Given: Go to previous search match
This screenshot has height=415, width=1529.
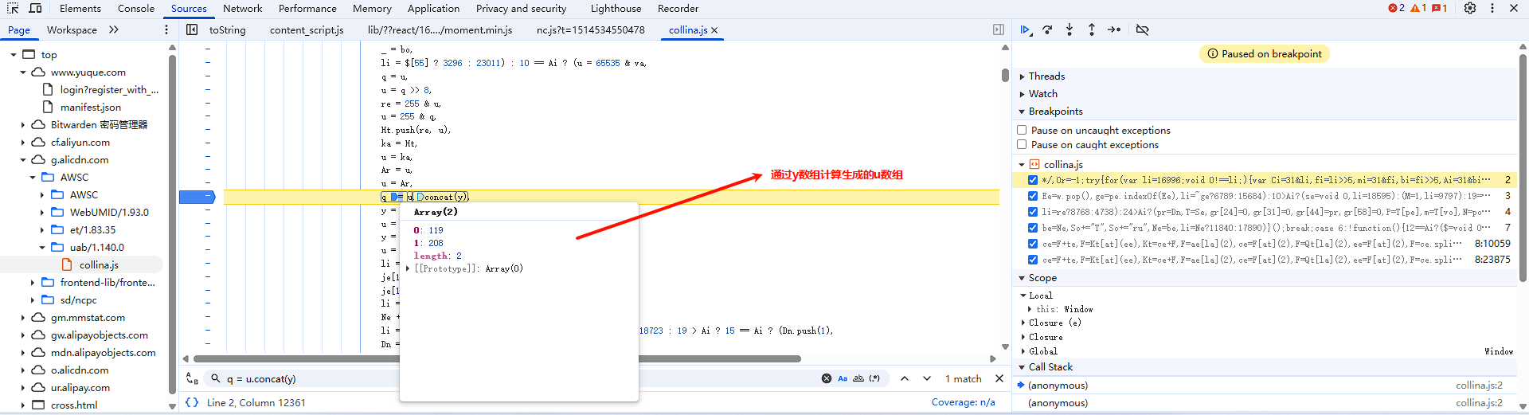Looking at the screenshot, I should point(905,378).
